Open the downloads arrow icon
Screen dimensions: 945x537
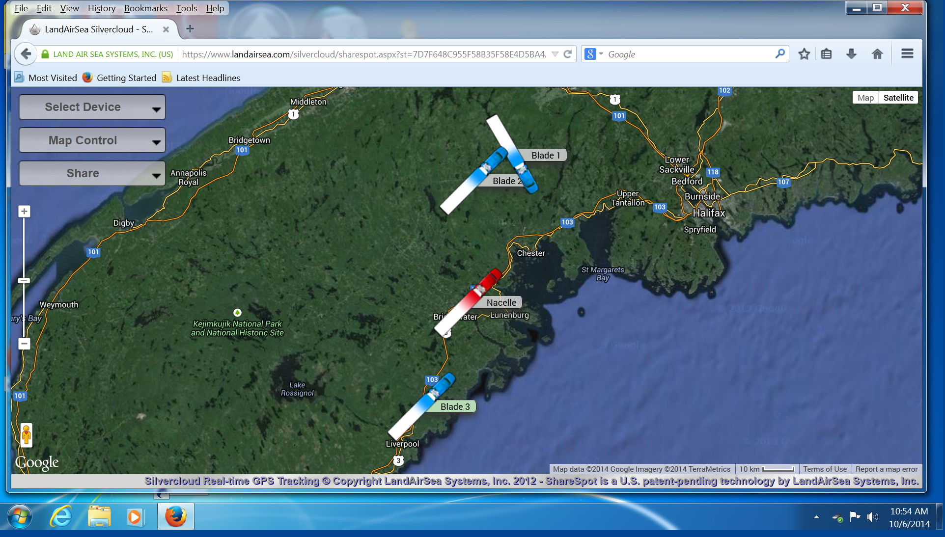(851, 54)
